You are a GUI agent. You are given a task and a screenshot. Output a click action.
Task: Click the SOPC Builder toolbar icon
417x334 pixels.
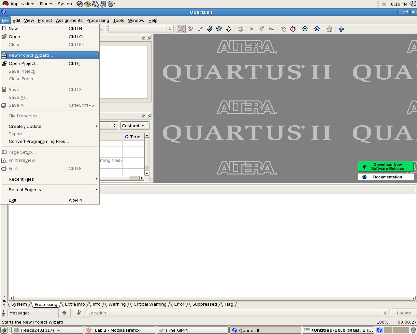point(329,29)
